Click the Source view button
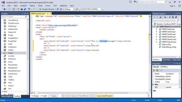The width and height of the screenshot is (182, 102). pos(53,96)
